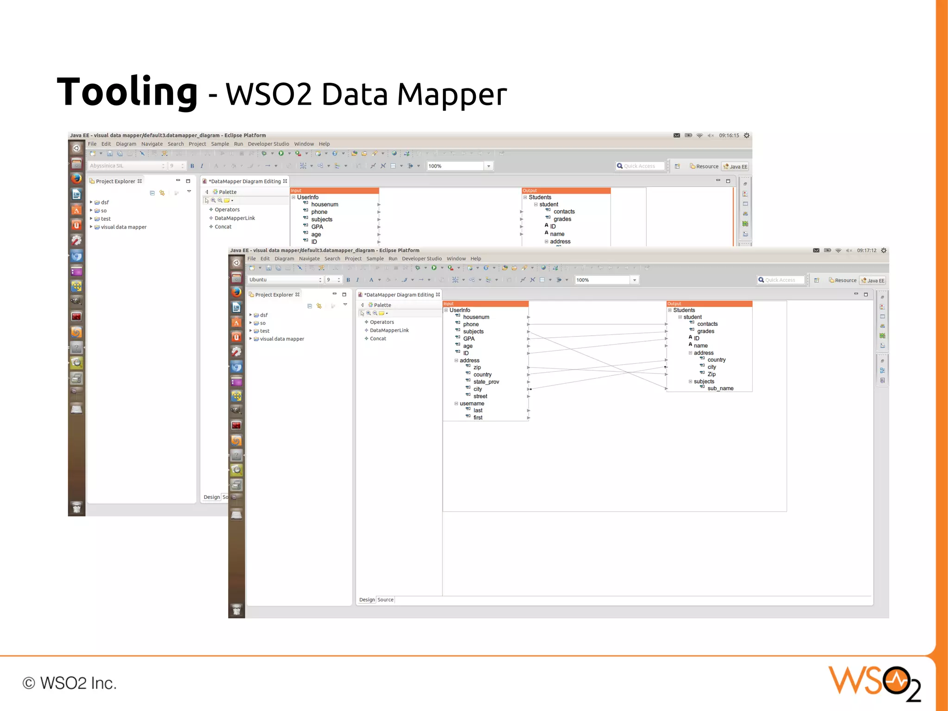Open the 100% zoom combo dropdown in front window

(x=635, y=280)
